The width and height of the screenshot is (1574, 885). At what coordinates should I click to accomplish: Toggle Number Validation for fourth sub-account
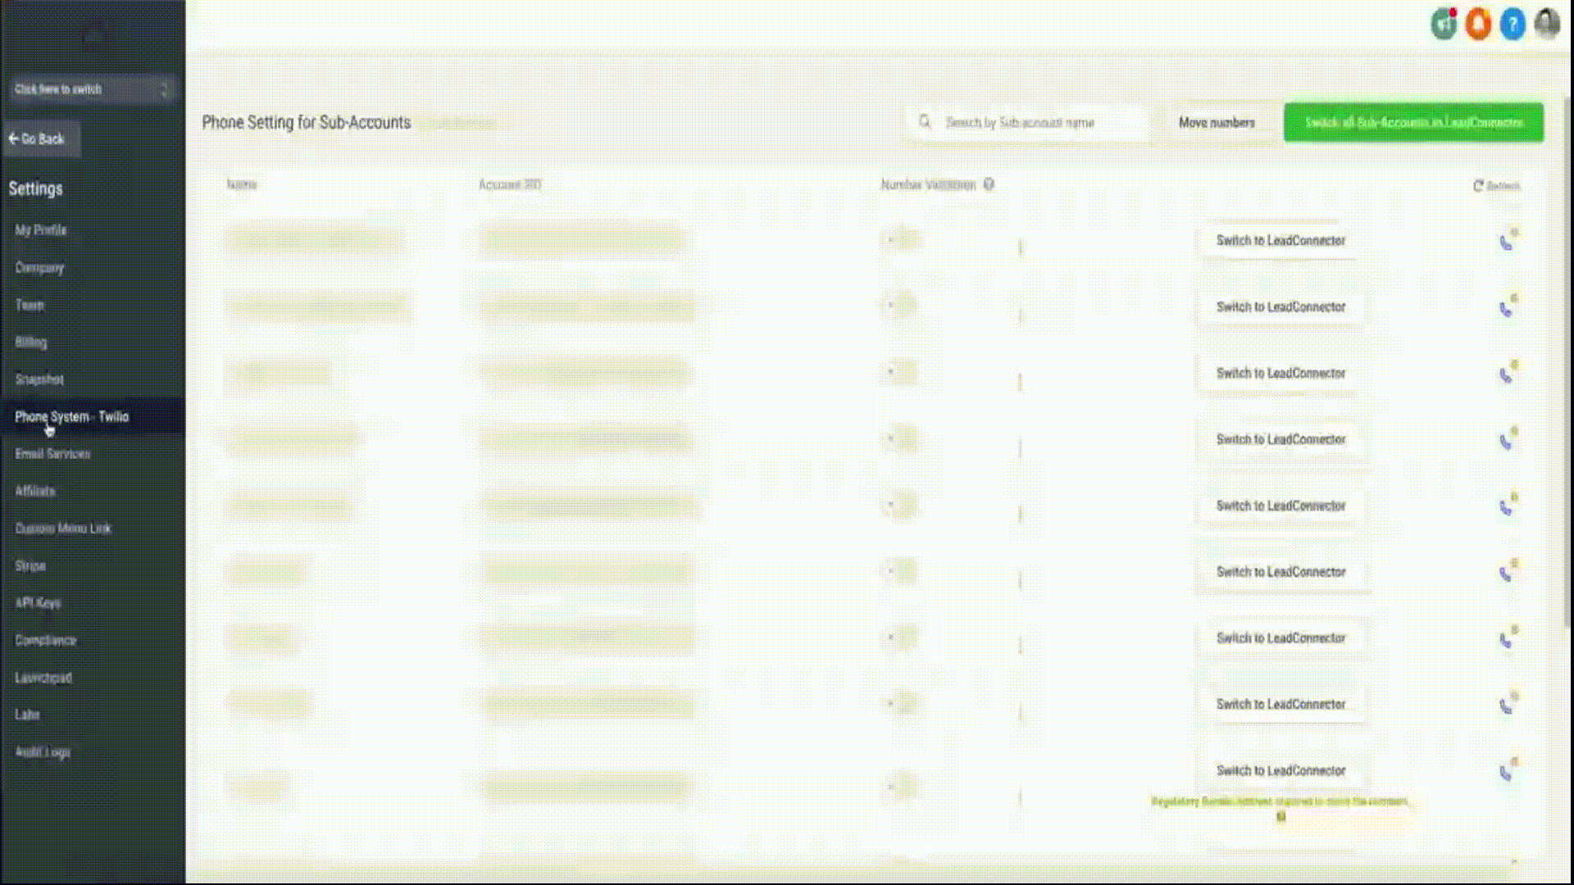click(902, 439)
